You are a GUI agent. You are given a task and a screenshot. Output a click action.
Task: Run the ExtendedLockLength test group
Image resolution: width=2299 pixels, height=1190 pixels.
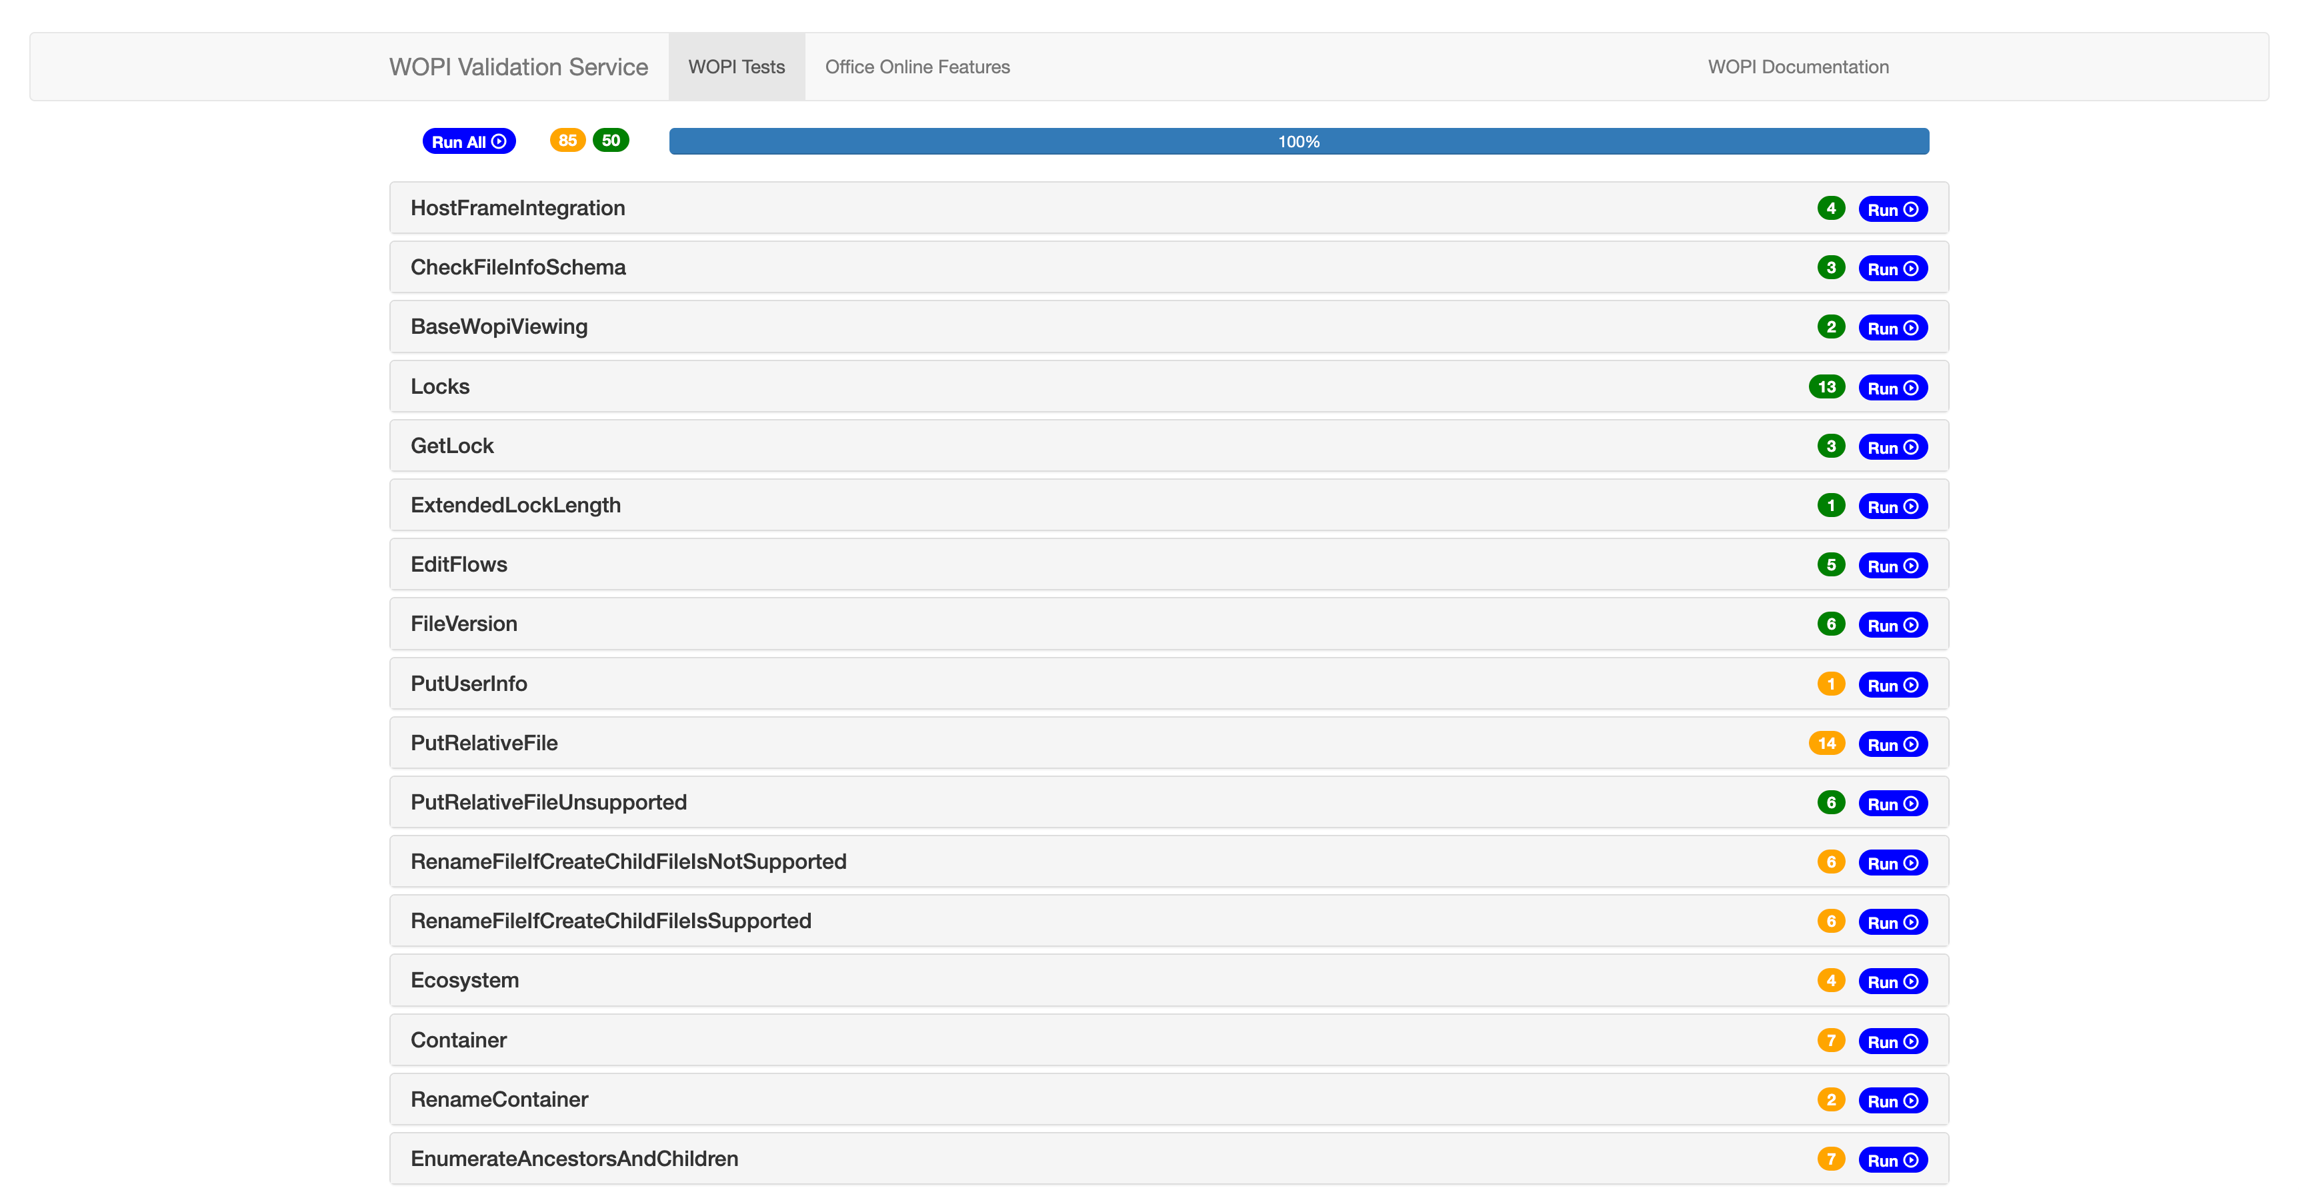[x=1892, y=506]
